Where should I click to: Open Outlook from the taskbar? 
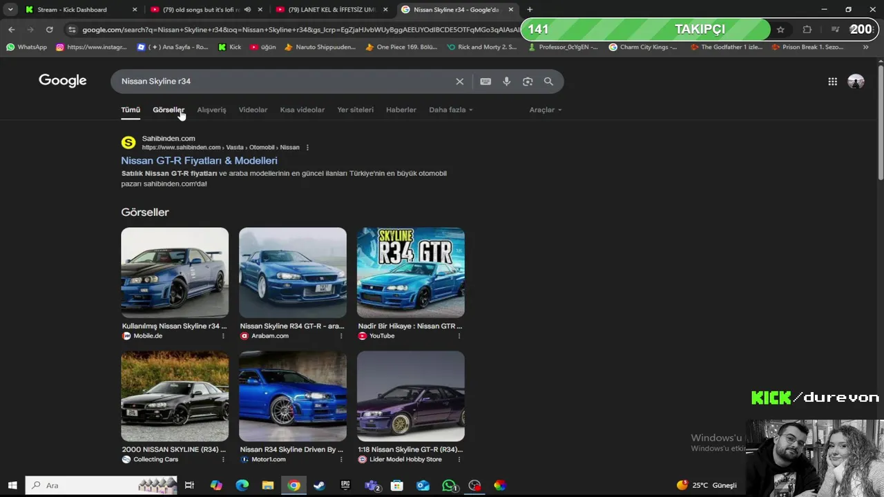pyautogui.click(x=423, y=485)
